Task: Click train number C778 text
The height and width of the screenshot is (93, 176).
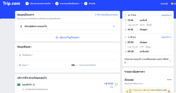Action: (142, 47)
